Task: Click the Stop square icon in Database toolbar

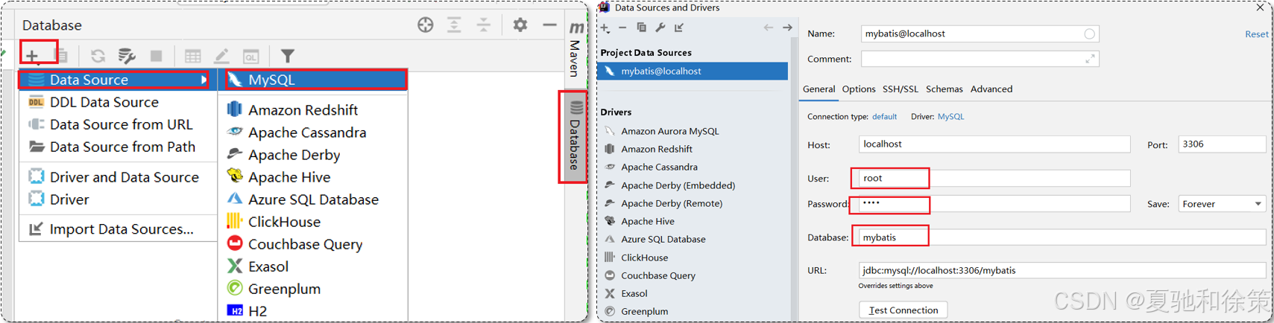Action: tap(156, 56)
